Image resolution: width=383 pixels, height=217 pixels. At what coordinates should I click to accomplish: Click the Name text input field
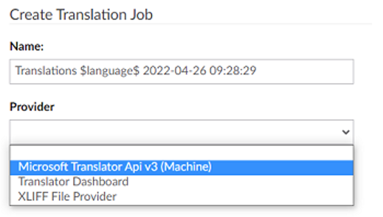[181, 71]
